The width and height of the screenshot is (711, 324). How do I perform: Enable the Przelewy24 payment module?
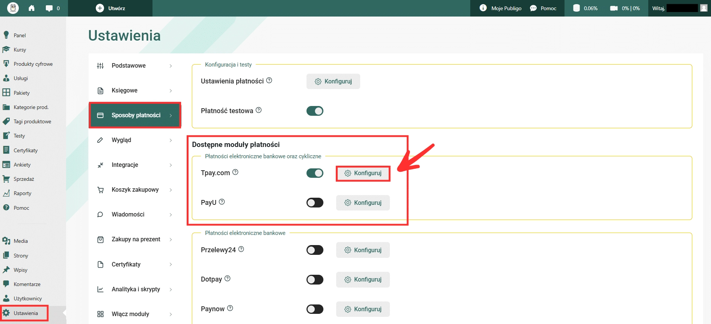(315, 250)
